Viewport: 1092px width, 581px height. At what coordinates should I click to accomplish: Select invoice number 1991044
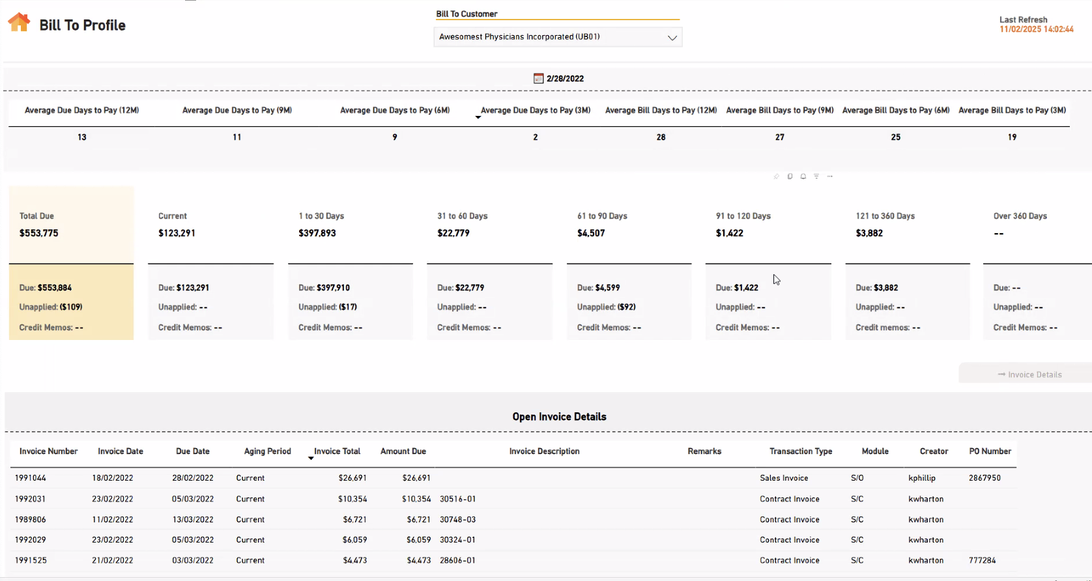(x=31, y=478)
